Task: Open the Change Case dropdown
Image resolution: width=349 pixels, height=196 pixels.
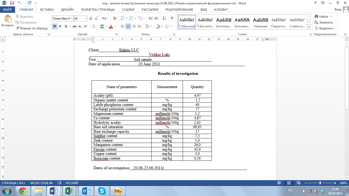Action: click(x=105, y=18)
